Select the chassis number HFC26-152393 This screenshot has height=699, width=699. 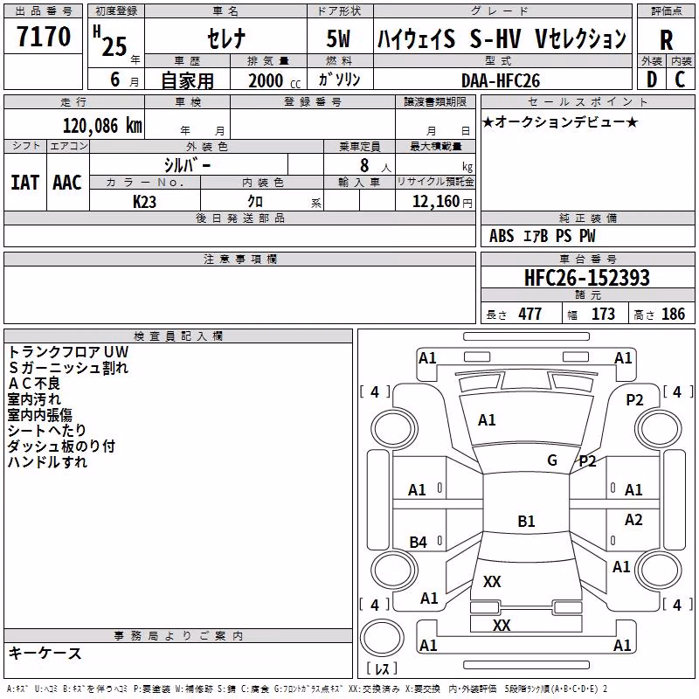pos(587,278)
